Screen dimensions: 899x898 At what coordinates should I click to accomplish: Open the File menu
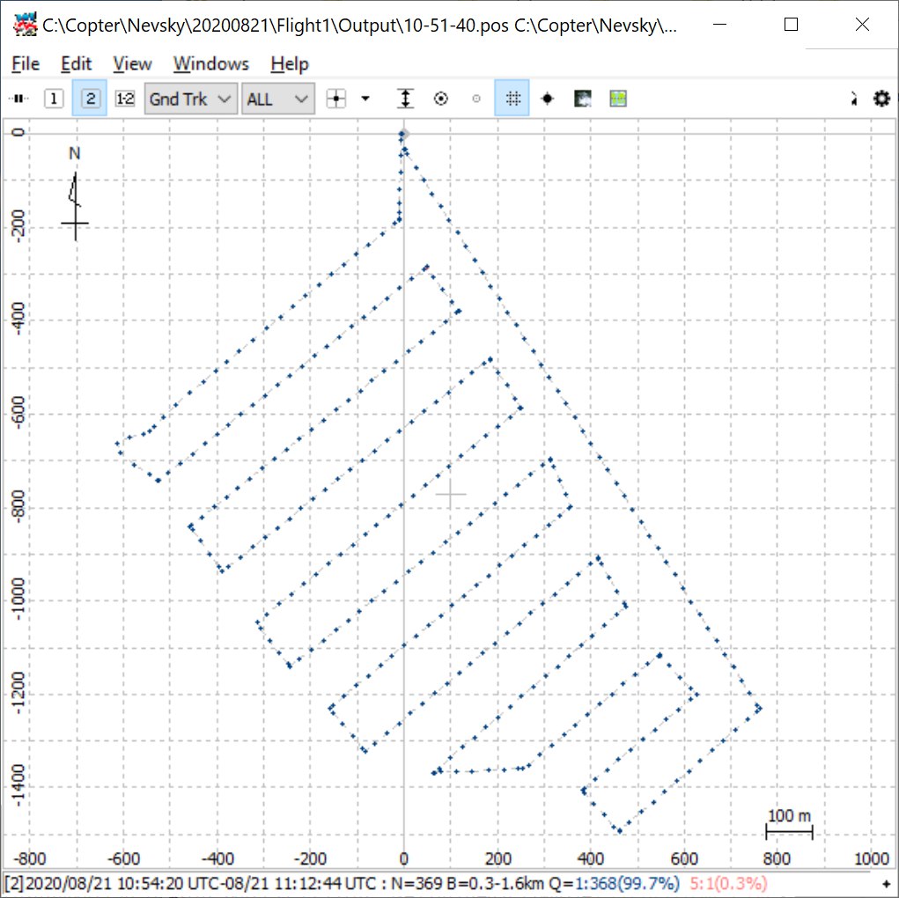[x=26, y=63]
